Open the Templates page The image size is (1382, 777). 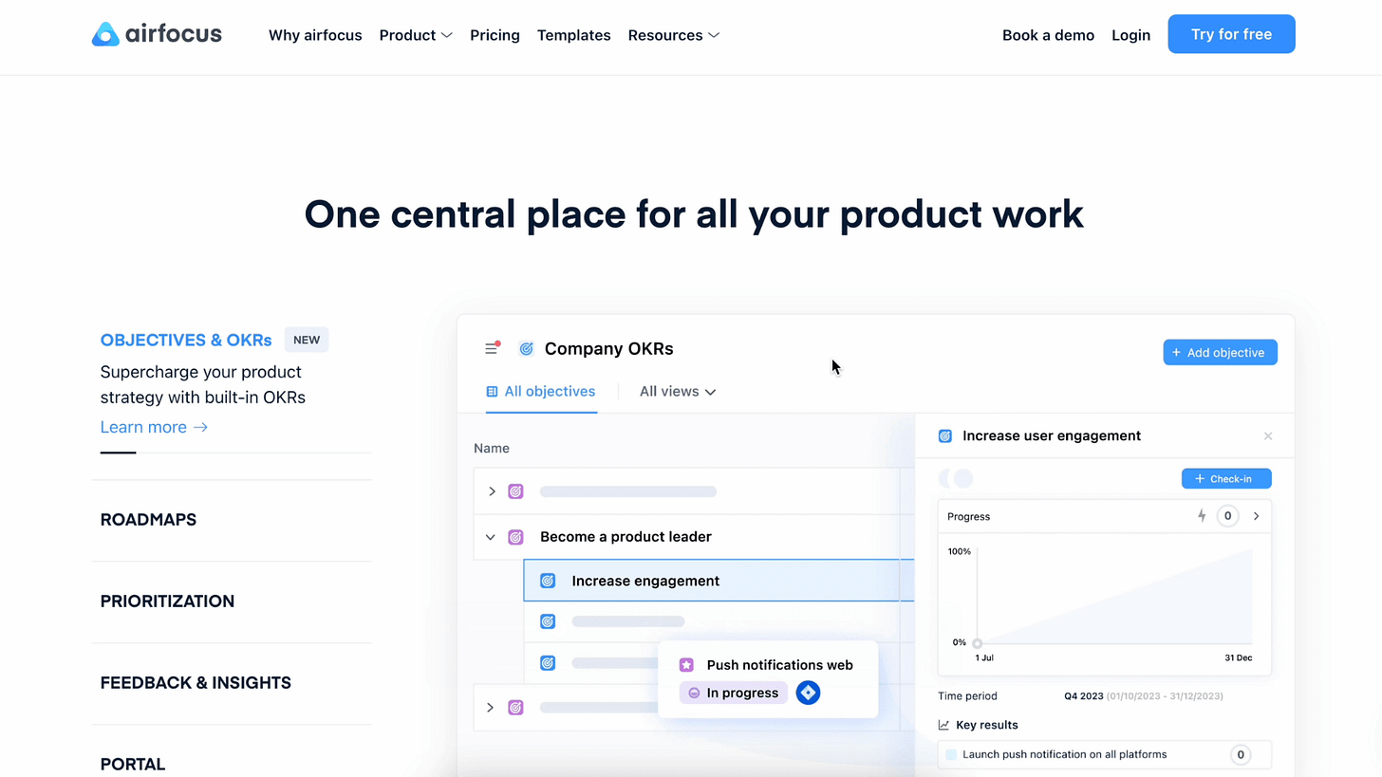coord(573,35)
